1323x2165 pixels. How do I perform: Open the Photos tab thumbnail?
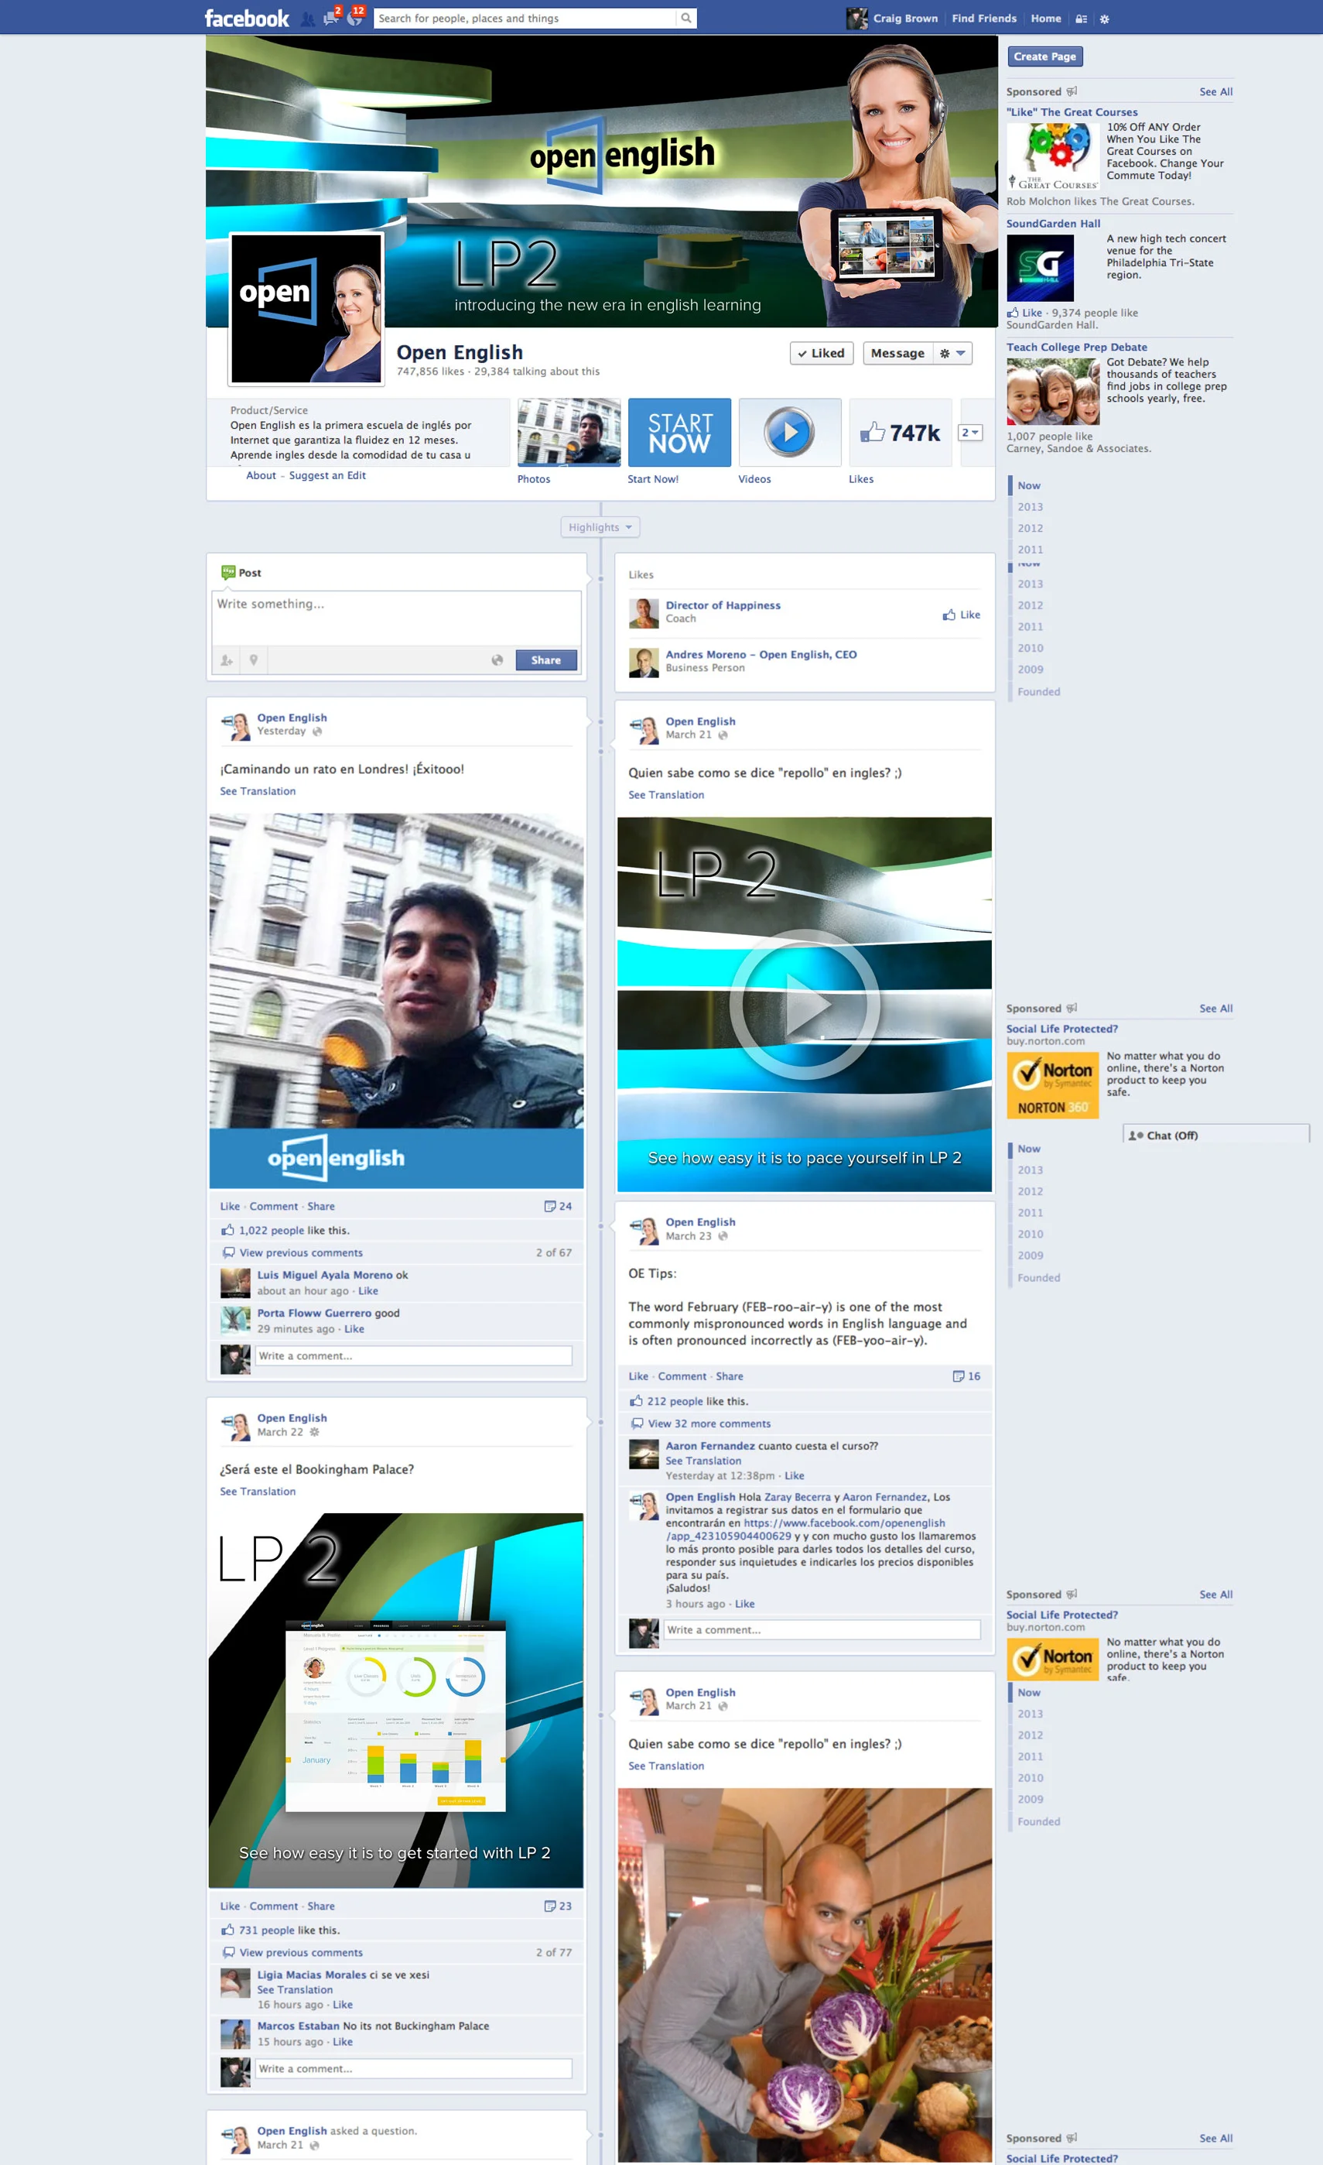(569, 432)
